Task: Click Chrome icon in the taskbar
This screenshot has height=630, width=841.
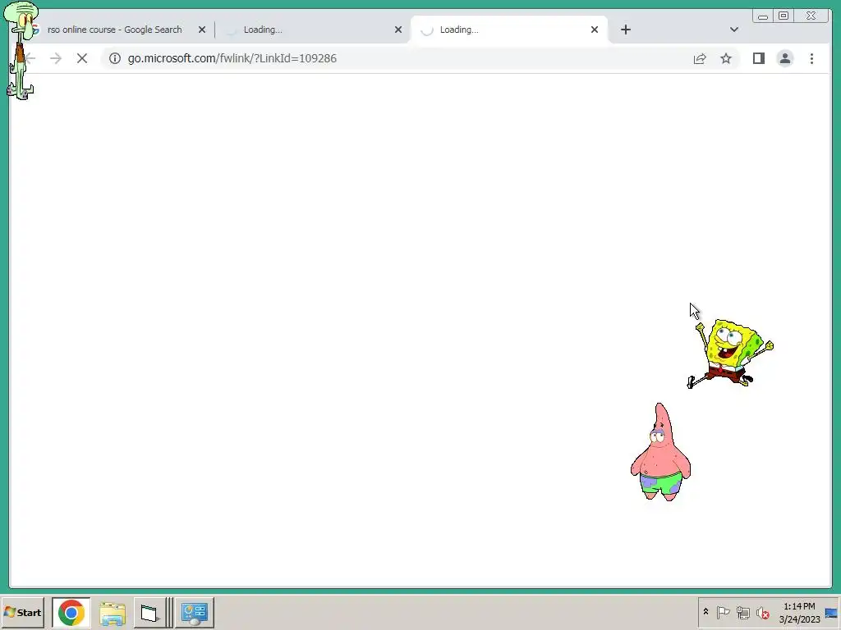Action: pyautogui.click(x=71, y=612)
